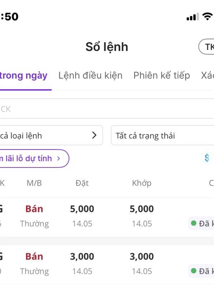Image resolution: width=214 pixels, height=285 pixels.
Task: Open the 5,000 share "Bán" order row
Action: (x=107, y=216)
